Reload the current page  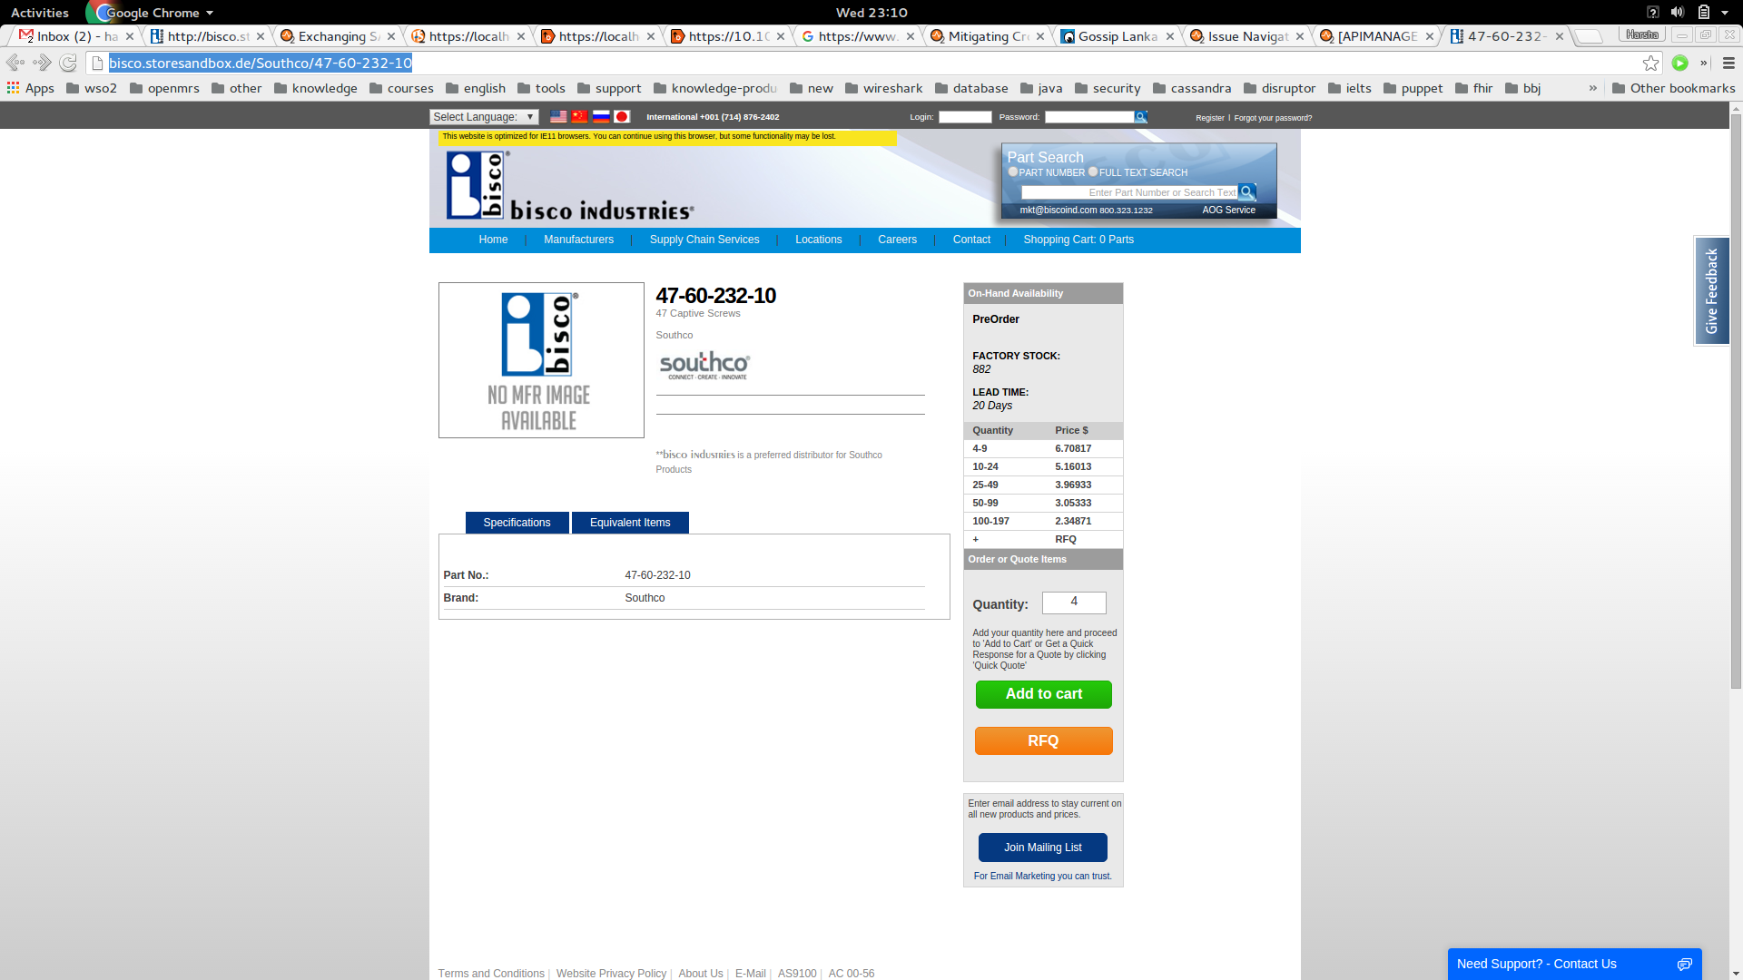tap(68, 63)
